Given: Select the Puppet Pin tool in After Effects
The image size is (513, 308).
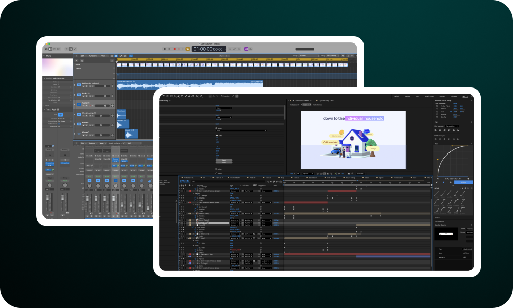Looking at the screenshot, I should [x=201, y=96].
